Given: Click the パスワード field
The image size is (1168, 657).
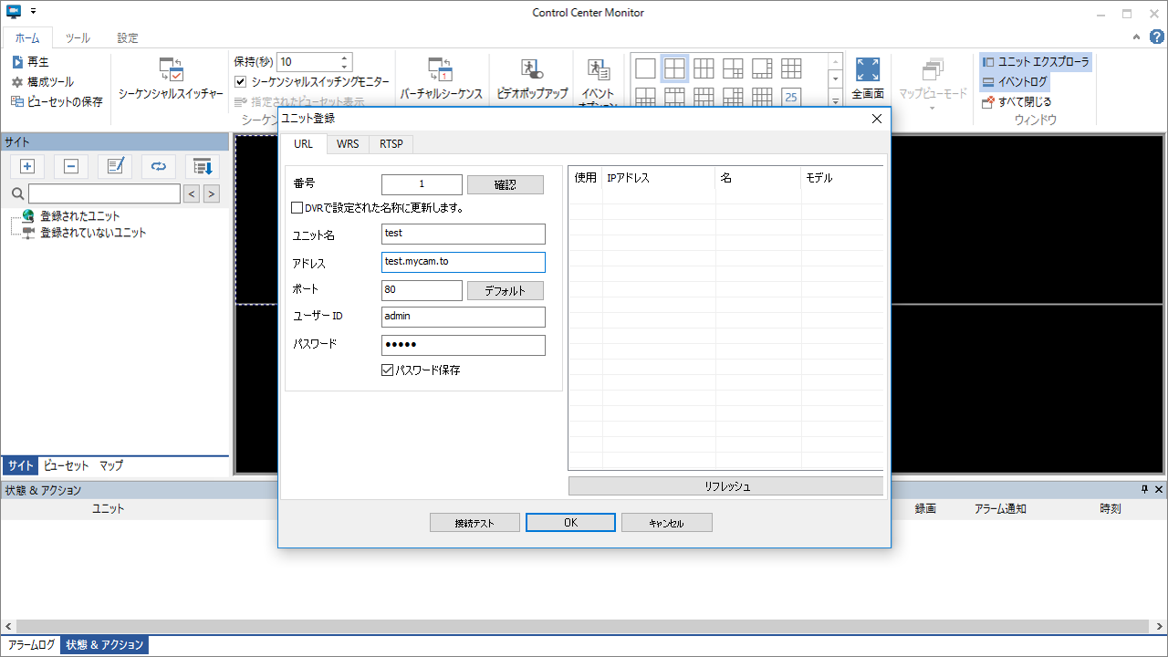Looking at the screenshot, I should 464,345.
